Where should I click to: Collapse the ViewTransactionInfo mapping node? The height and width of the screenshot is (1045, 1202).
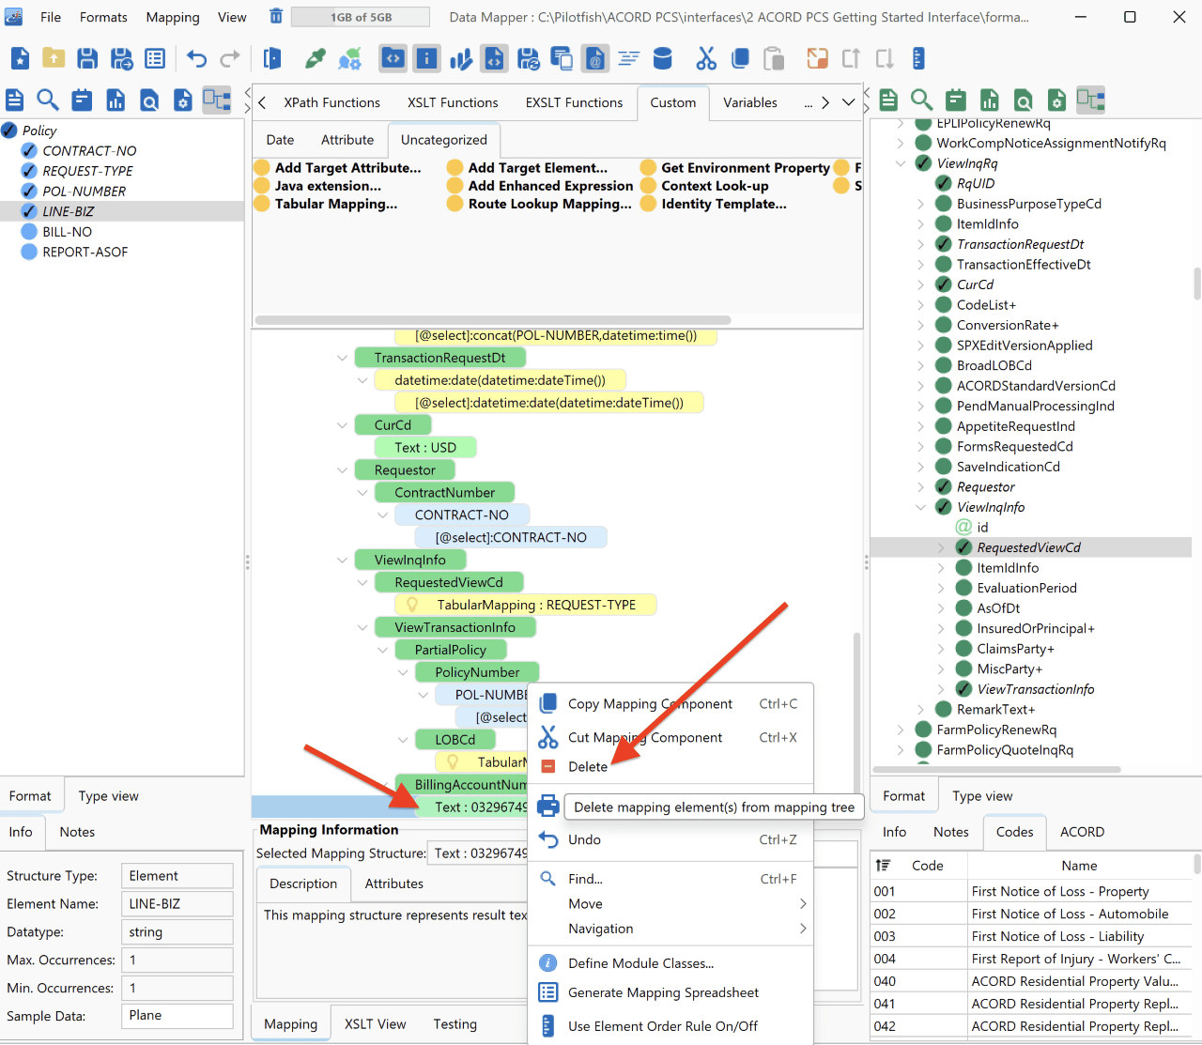click(362, 627)
